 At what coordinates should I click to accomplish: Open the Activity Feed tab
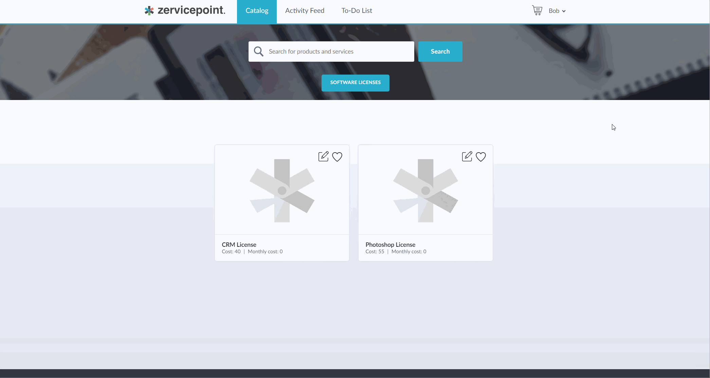pos(305,11)
